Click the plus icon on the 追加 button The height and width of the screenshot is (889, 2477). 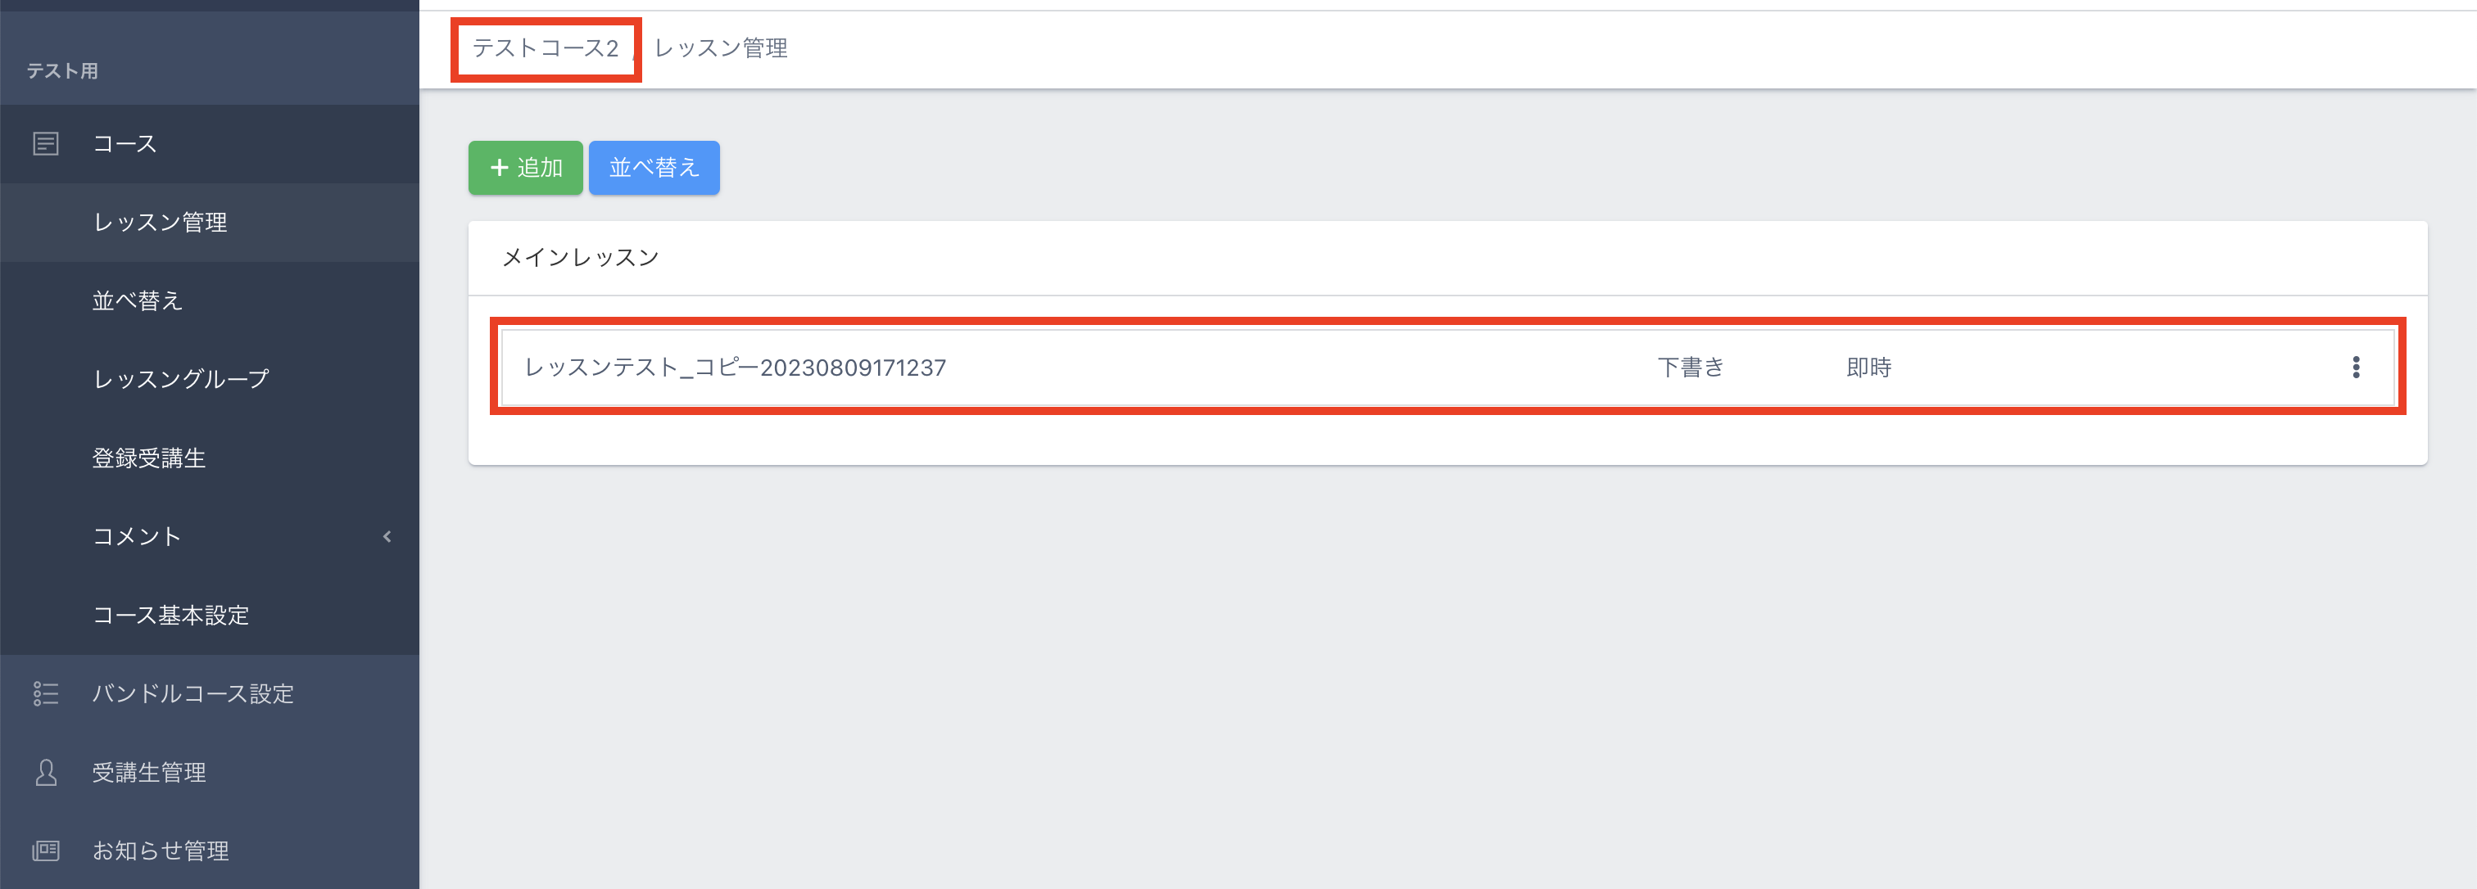pyautogui.click(x=499, y=168)
